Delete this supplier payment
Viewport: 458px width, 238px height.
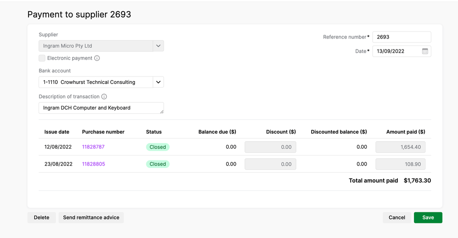[41, 217]
